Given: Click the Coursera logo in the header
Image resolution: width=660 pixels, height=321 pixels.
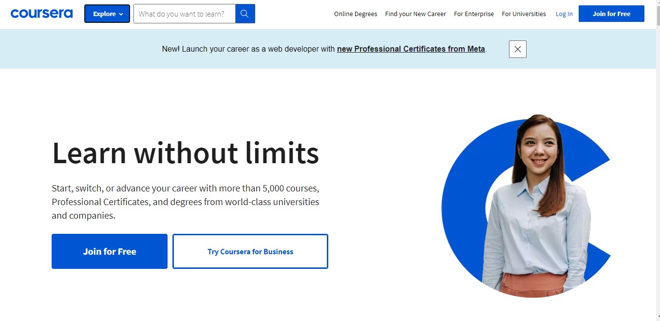Looking at the screenshot, I should (41, 14).
